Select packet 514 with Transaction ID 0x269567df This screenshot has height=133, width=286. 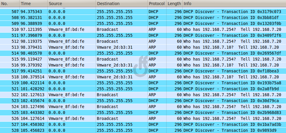pos(143,53)
